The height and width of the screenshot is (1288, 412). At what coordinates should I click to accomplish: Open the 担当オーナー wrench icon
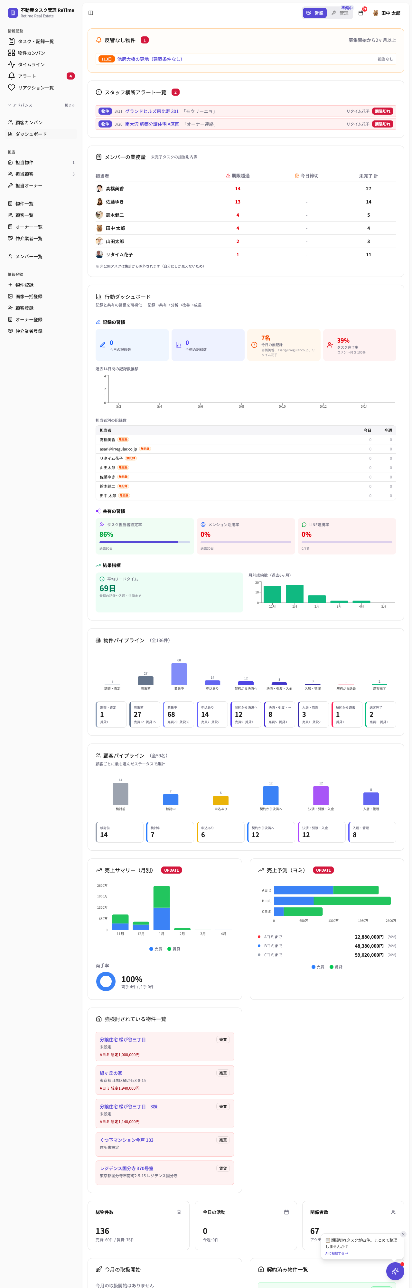[x=10, y=185]
